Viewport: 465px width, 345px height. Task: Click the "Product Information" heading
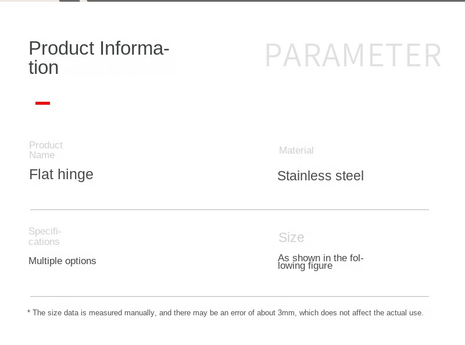coord(99,49)
